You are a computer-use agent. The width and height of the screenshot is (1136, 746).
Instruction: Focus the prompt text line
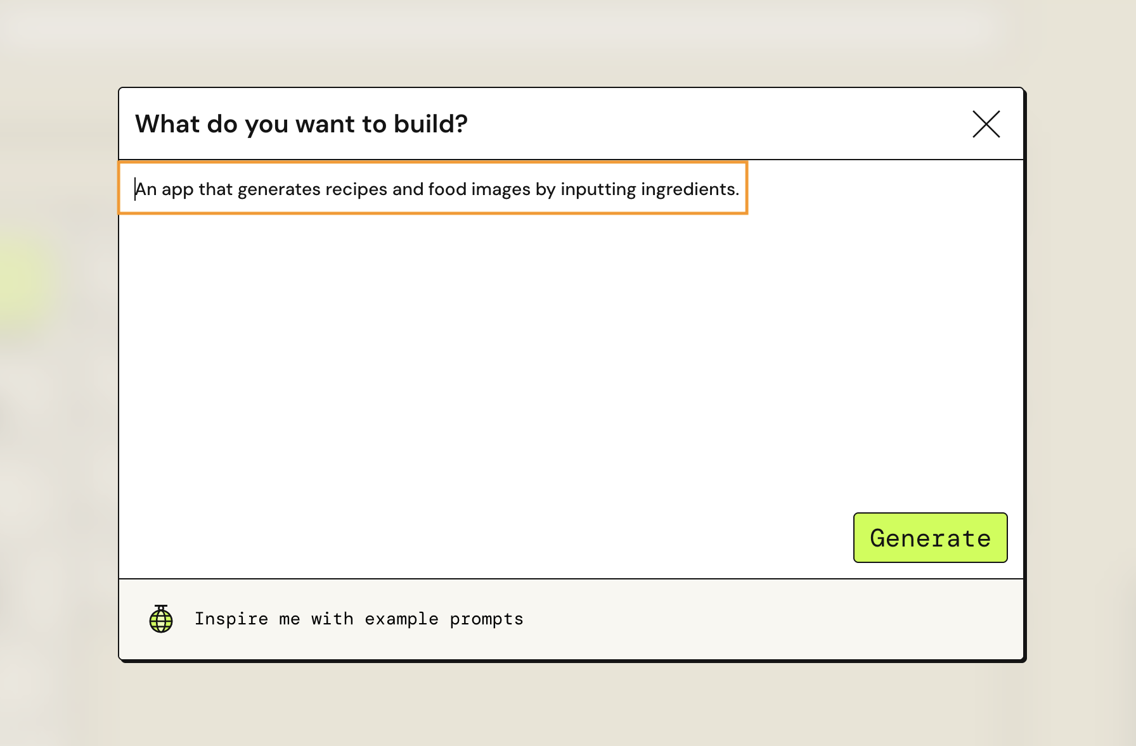437,189
